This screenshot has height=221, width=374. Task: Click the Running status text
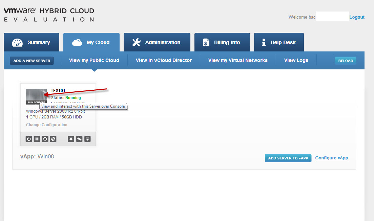pos(73,98)
